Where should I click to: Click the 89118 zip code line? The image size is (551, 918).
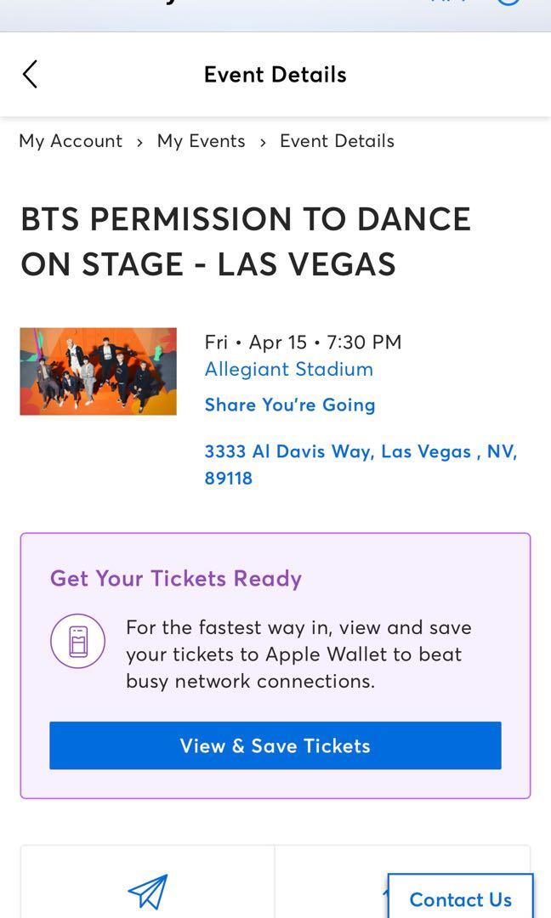point(228,478)
